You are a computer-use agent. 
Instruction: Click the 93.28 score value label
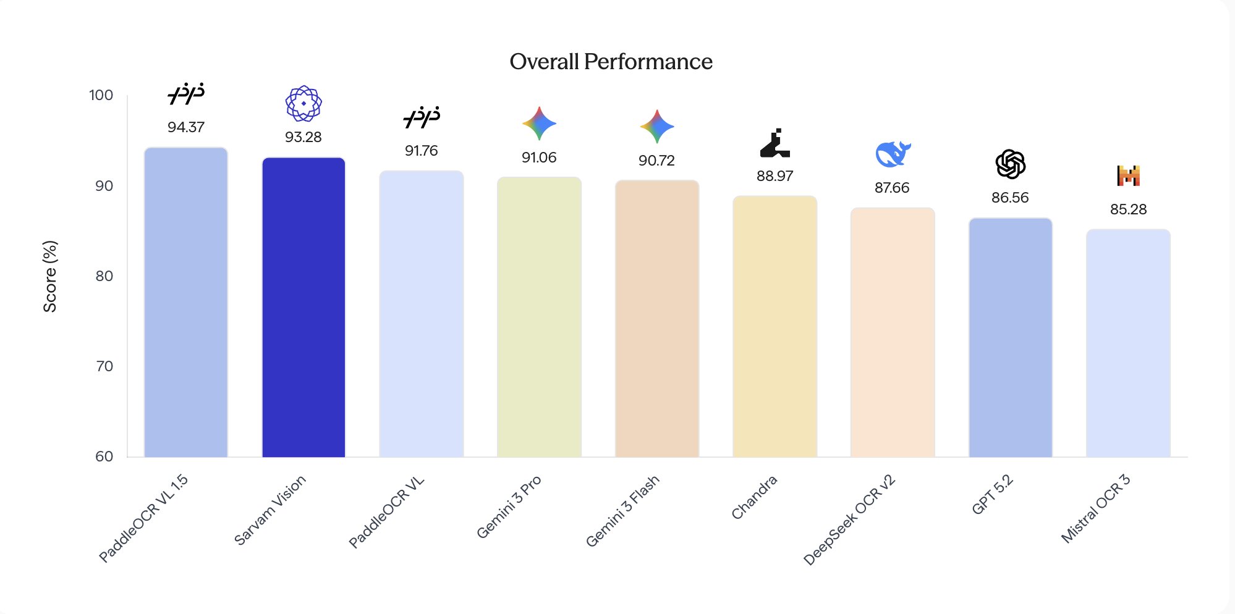click(x=303, y=137)
